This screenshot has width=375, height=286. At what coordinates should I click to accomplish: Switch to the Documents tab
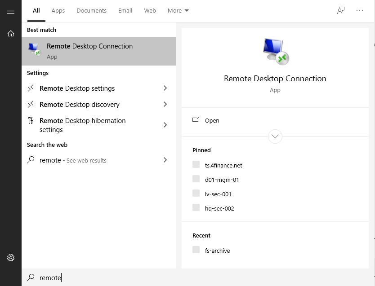click(x=91, y=10)
